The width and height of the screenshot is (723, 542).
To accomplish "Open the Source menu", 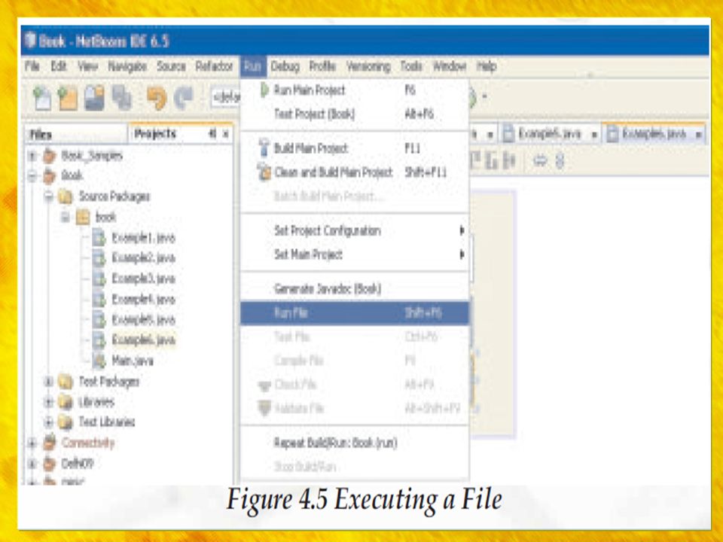I will (171, 66).
